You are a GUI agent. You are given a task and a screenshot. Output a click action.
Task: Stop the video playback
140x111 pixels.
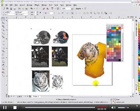coord(15,107)
